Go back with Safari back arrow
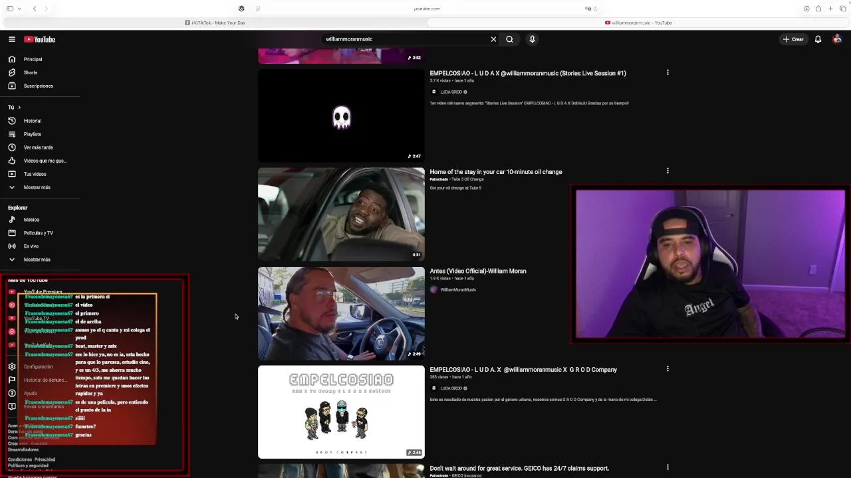851x478 pixels. [x=35, y=9]
